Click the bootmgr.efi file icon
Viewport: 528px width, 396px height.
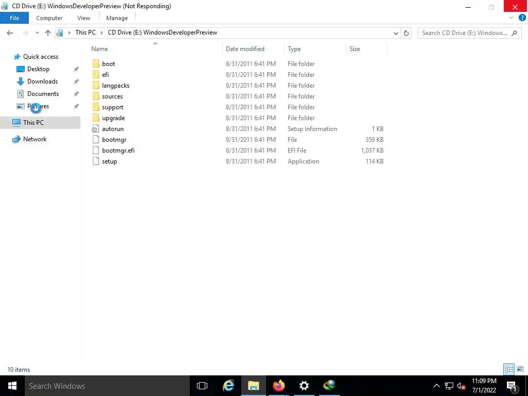click(x=96, y=150)
